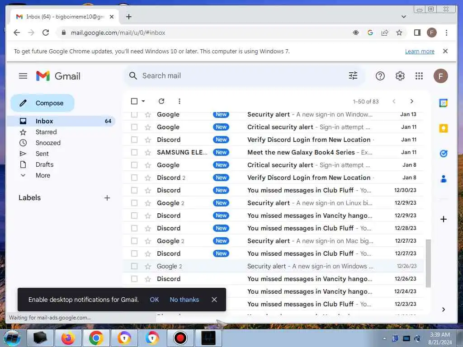The width and height of the screenshot is (463, 347).
Task: Refresh the inbox mail list
Action: [161, 101]
